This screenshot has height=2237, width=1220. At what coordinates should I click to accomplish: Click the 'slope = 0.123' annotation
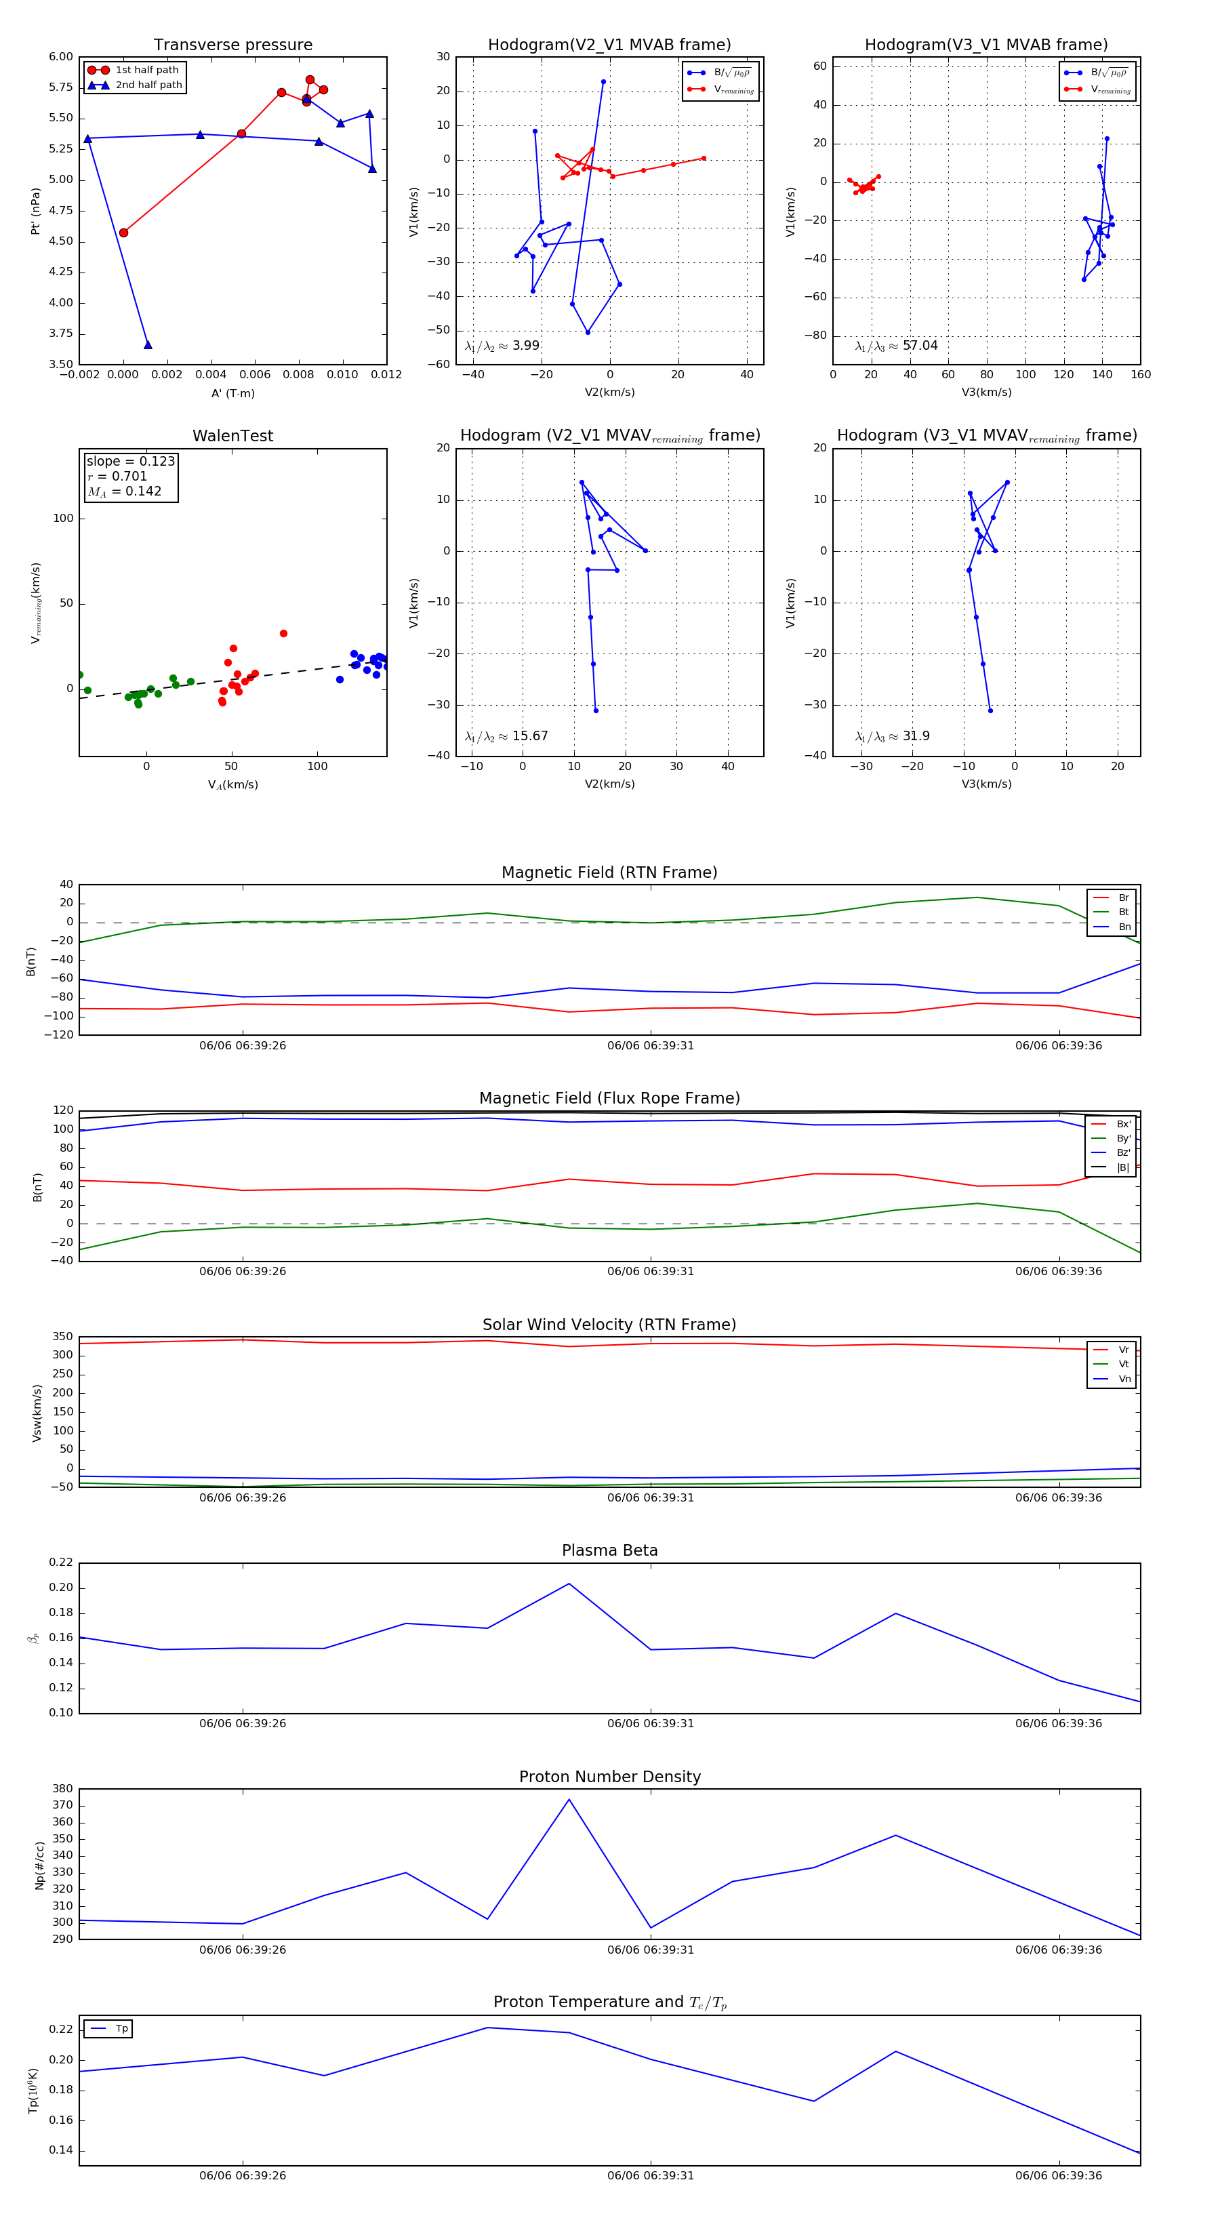point(130,461)
